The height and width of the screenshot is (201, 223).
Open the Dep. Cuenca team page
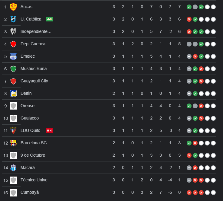tap(33, 44)
